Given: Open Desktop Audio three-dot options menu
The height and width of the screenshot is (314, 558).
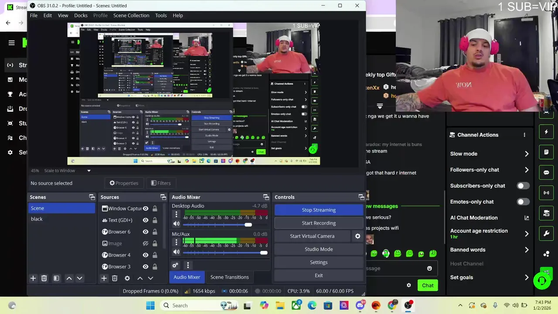Looking at the screenshot, I should pos(176,214).
